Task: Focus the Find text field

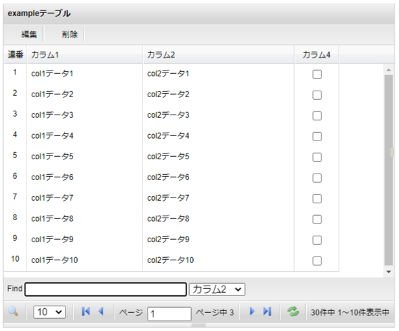Action: pyautogui.click(x=106, y=289)
